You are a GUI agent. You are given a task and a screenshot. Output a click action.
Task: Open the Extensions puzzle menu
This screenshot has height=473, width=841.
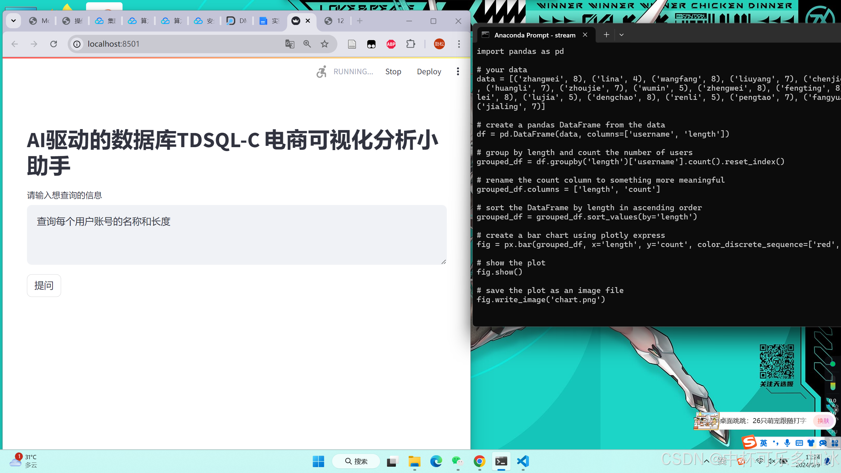(x=411, y=44)
